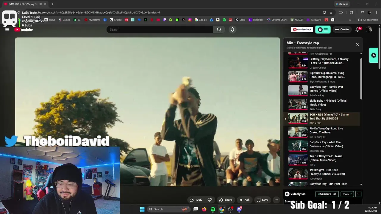
Task: Open the Grailed bookmark
Action: 115,20
